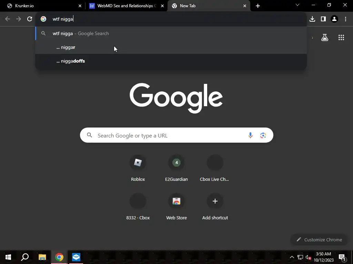Click the Google icon in address bar
The height and width of the screenshot is (264, 353).
(43, 19)
